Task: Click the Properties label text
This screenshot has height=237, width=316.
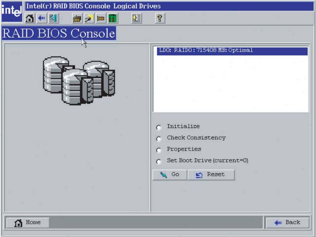Action: click(184, 149)
